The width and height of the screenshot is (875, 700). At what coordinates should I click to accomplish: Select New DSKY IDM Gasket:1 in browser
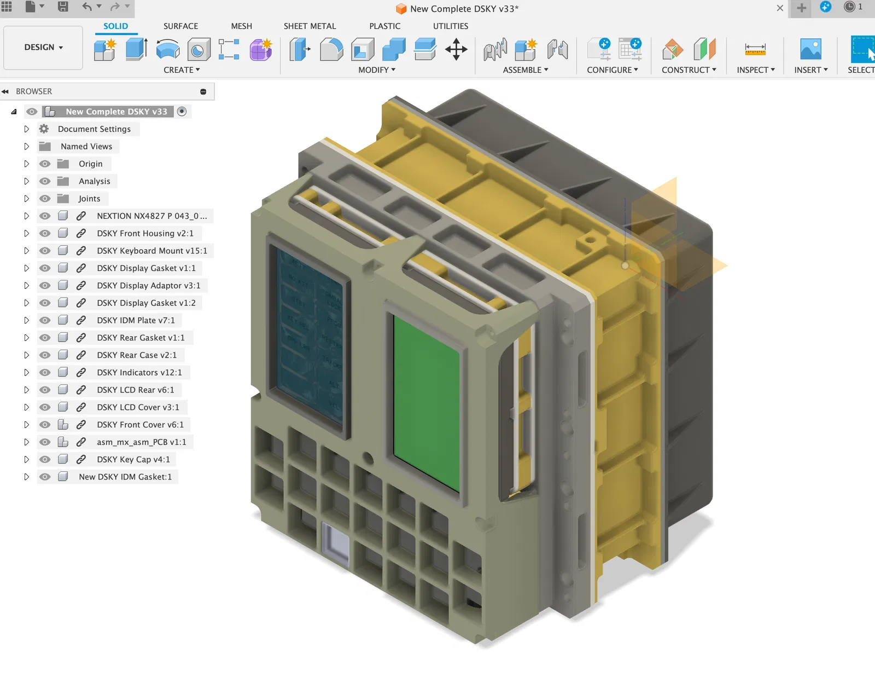[x=125, y=477]
